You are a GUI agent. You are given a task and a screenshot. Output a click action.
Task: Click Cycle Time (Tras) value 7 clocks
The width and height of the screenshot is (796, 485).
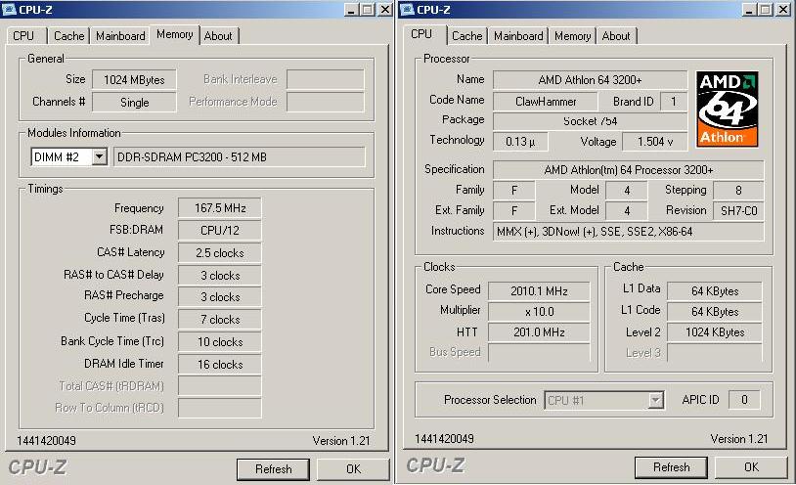coord(220,320)
